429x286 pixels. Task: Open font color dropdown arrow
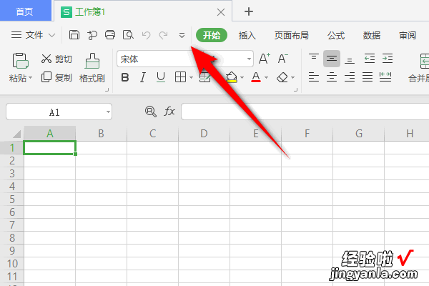[266, 78]
